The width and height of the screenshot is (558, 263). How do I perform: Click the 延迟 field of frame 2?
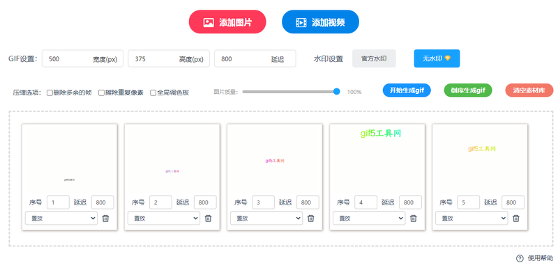point(205,202)
